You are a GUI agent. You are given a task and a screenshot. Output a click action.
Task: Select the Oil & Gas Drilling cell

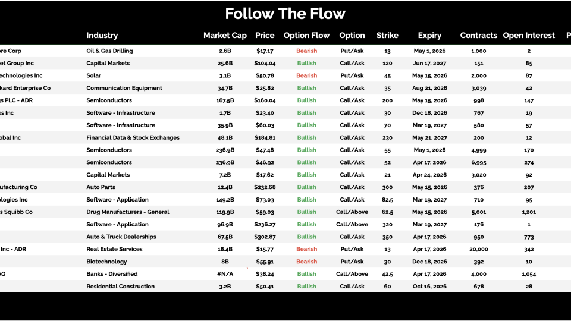point(109,51)
